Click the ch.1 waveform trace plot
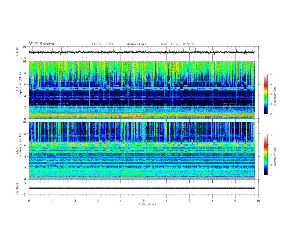Viewport: 291px width, 225px height. tap(141, 52)
